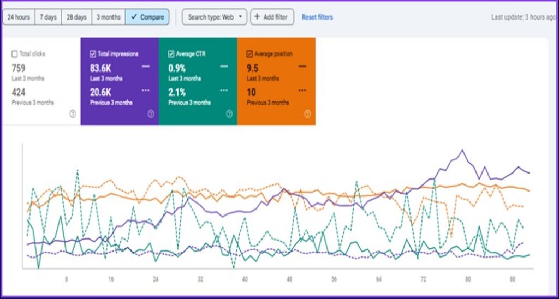Click help icon on Average CTR card
Image resolution: width=559 pixels, height=299 pixels.
229,114
